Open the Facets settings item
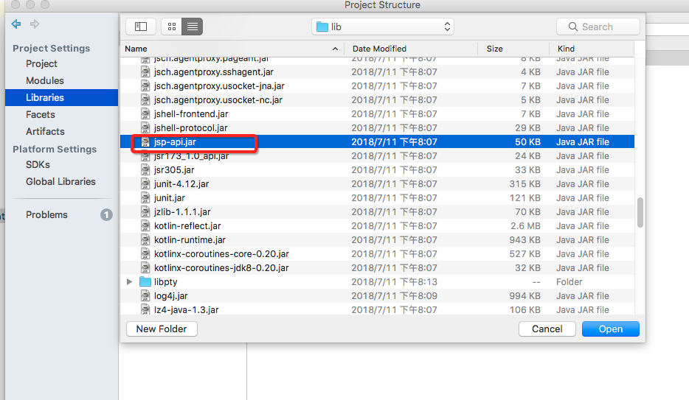The height and width of the screenshot is (400, 689). click(x=41, y=114)
